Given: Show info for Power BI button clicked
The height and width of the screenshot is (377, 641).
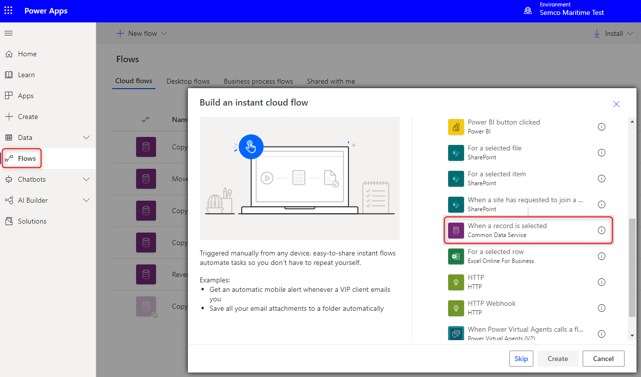Looking at the screenshot, I should coord(602,127).
